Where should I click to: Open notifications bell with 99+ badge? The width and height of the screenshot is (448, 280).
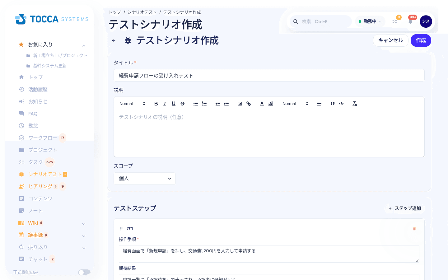pos(410,21)
